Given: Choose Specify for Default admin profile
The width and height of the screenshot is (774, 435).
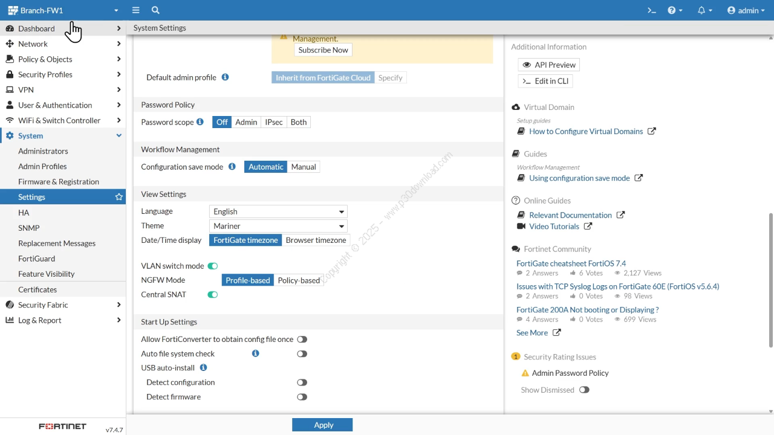Looking at the screenshot, I should pyautogui.click(x=390, y=77).
